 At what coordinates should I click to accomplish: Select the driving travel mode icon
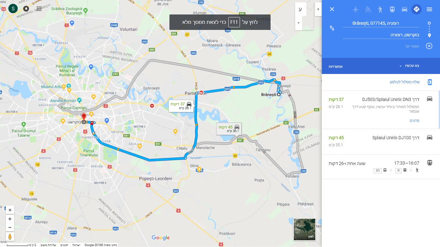404,9
